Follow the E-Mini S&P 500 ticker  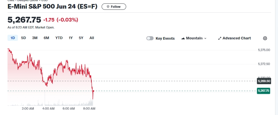[114, 7]
